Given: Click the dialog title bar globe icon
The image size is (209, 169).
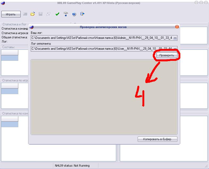Looking at the screenshot, I should [x=32, y=27].
